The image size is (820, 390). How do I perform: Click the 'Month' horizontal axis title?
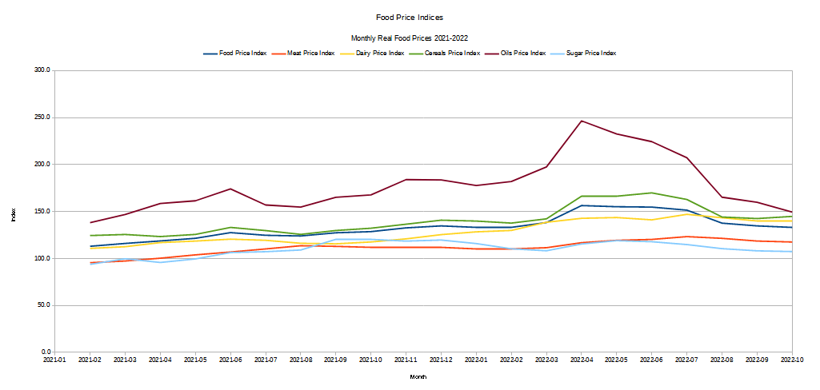418,376
